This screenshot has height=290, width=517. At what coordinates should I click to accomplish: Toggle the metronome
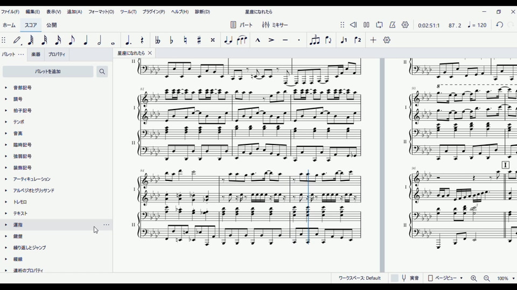coord(393,25)
